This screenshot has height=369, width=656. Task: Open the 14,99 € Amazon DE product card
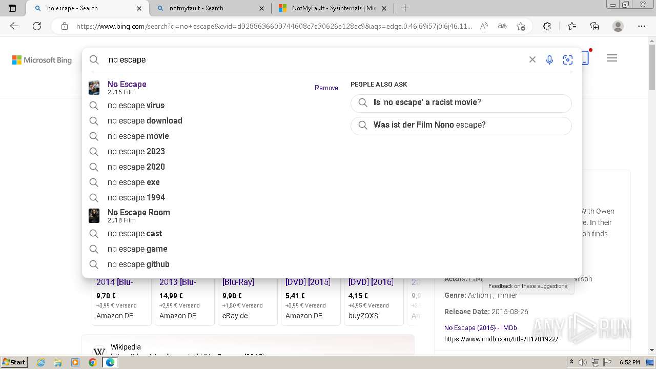coord(184,301)
